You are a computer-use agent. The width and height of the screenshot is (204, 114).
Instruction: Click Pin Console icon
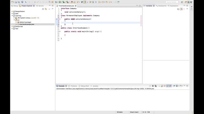click(x=174, y=86)
